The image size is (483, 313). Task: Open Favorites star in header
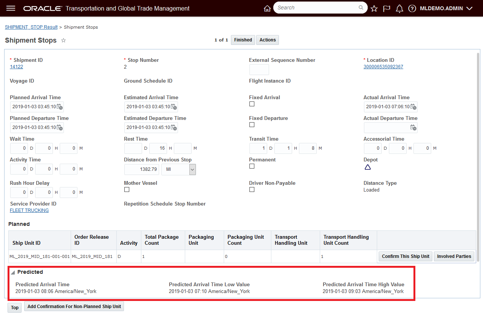click(x=374, y=8)
